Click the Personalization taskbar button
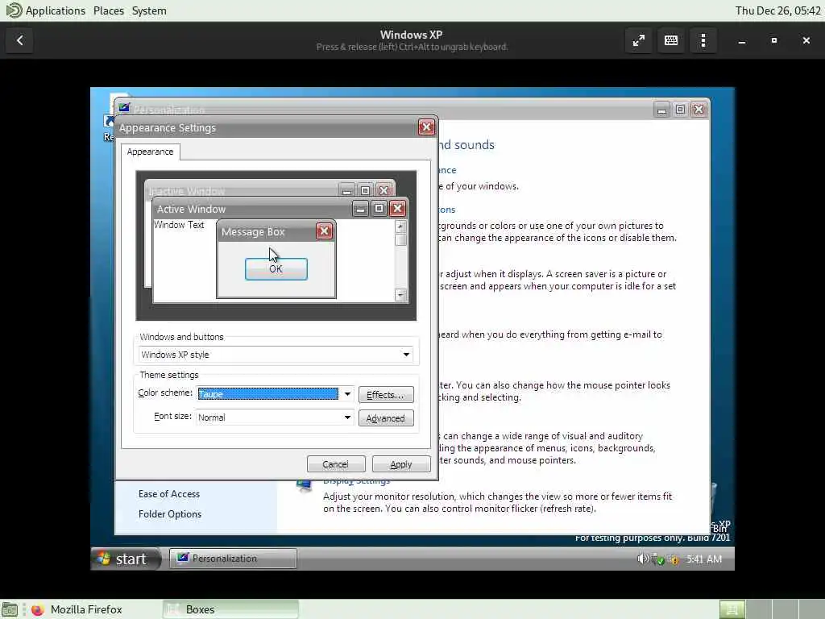Image resolution: width=825 pixels, height=619 pixels. click(233, 559)
